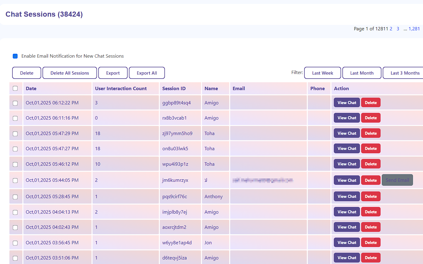View Chat for session zj97ymm5ho9

[347, 133]
